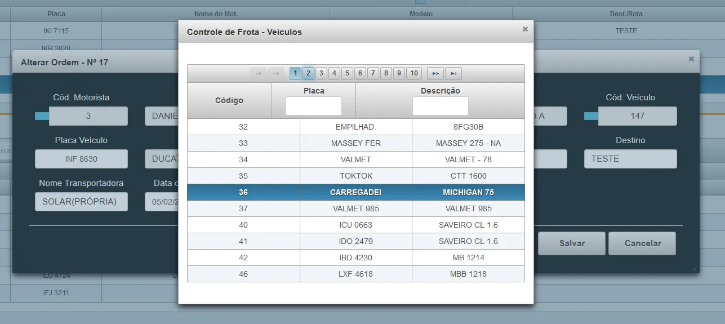Viewport: 725px width, 324px height.
Task: Select vehicle row with code 46
Action: click(x=356, y=274)
